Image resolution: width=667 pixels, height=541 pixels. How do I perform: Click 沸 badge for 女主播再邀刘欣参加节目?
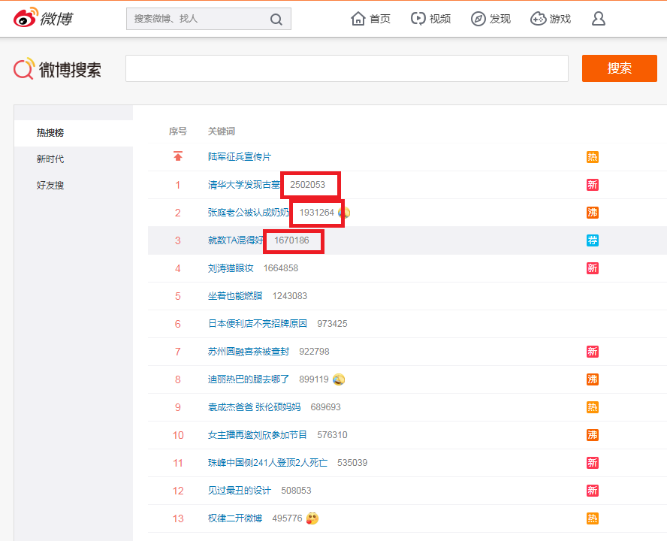592,435
